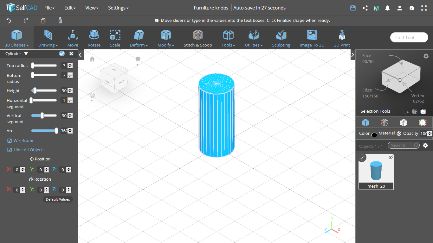Click the Copy object icon
The image size is (433, 243).
click(43, 21)
